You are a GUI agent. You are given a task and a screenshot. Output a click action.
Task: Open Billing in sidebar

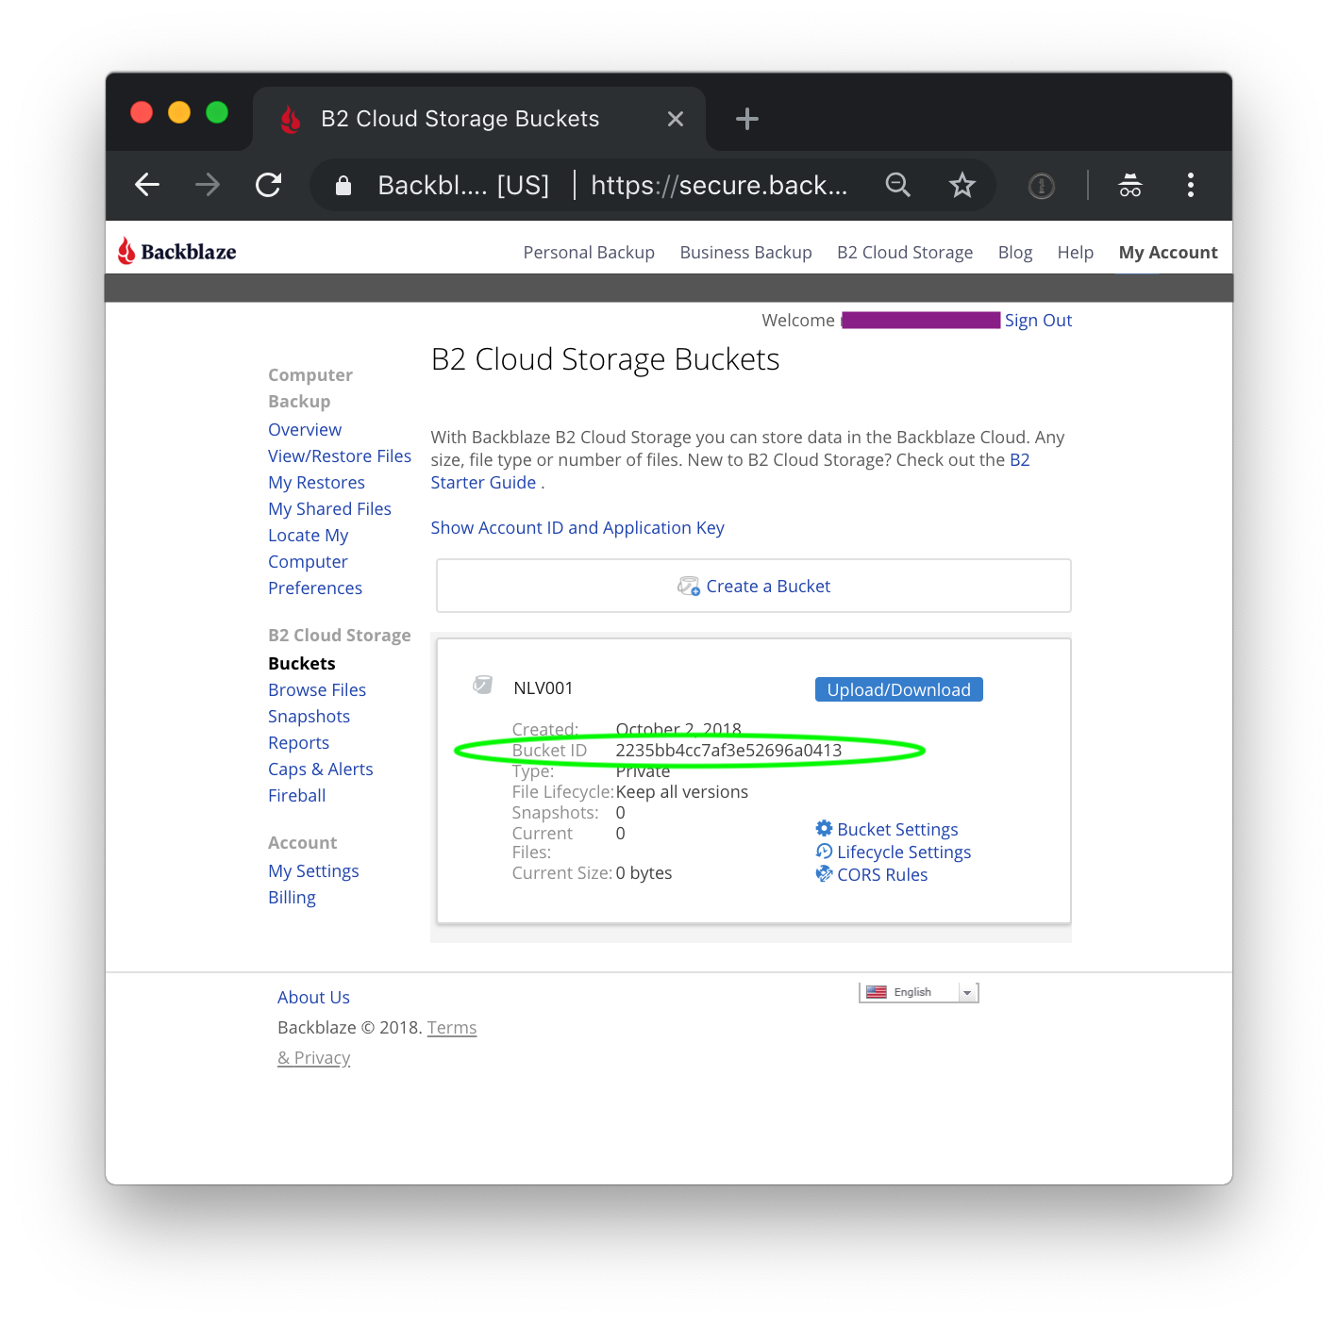[x=292, y=898]
